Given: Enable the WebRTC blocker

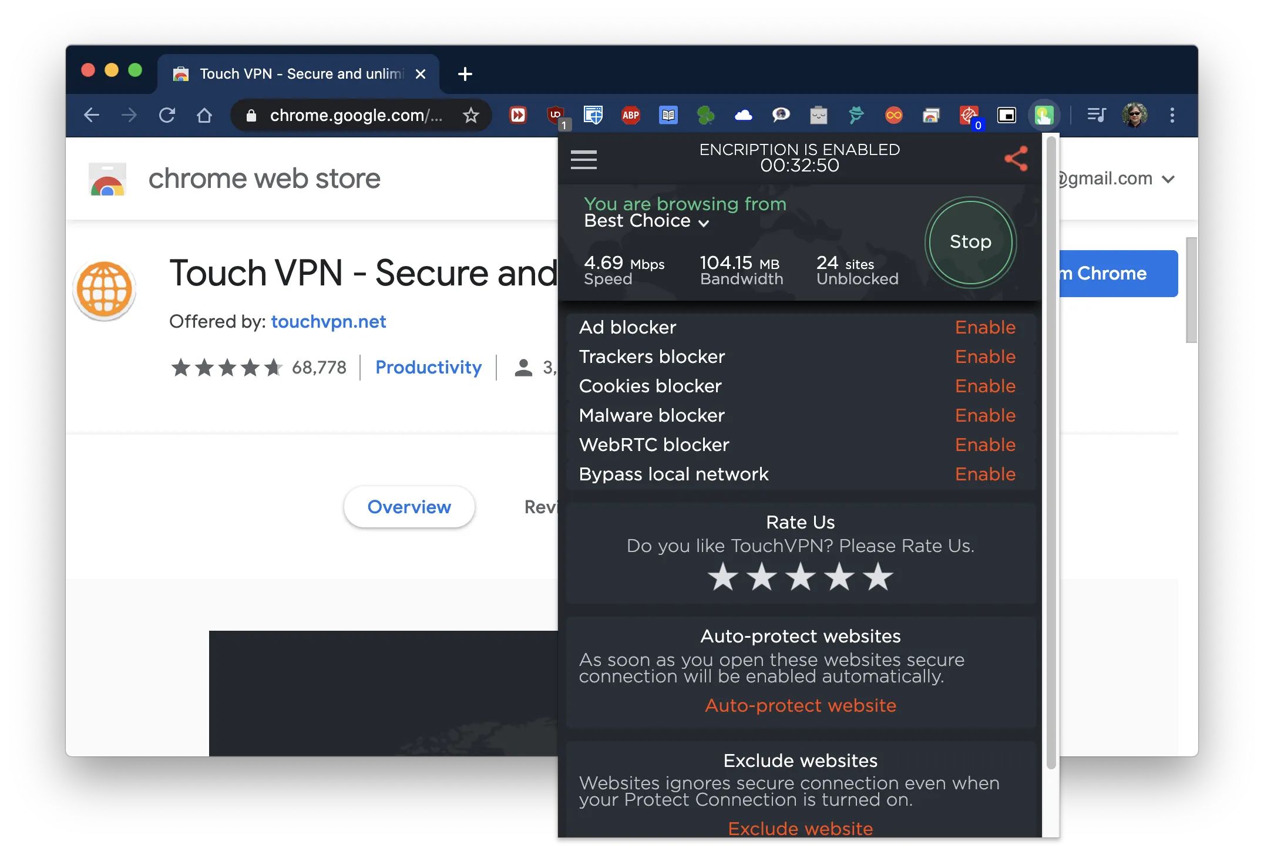Looking at the screenshot, I should [x=985, y=445].
